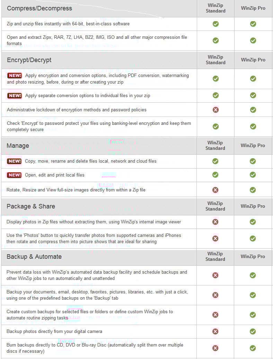The height and width of the screenshot is (359, 273).
Task: Click the Encrypt/Decrypt section header
Action: [29, 60]
